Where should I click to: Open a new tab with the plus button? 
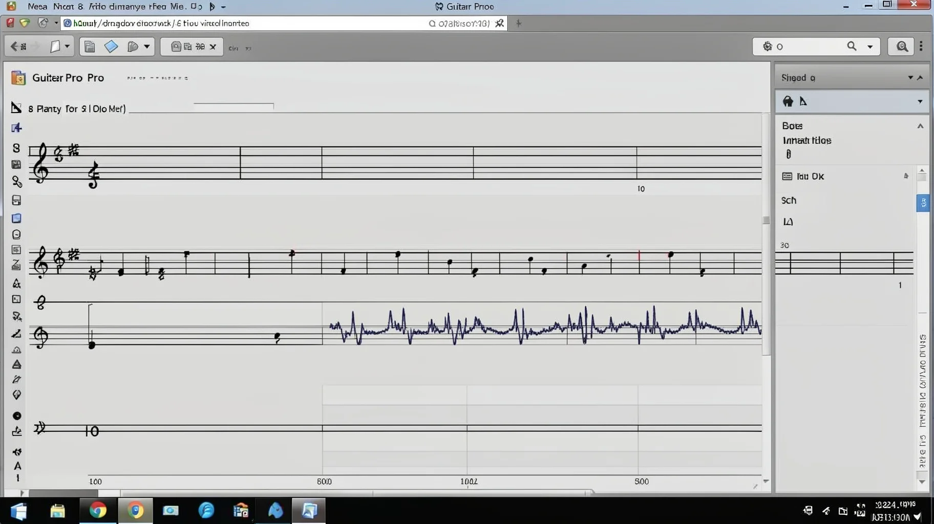click(518, 23)
